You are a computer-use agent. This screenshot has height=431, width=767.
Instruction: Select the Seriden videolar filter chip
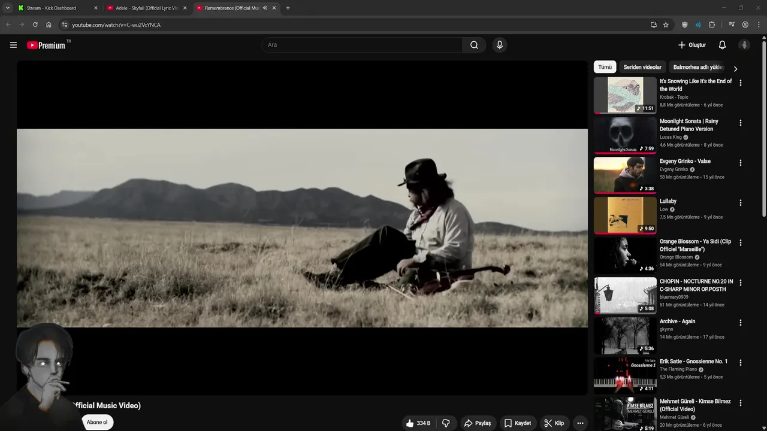[x=642, y=67]
